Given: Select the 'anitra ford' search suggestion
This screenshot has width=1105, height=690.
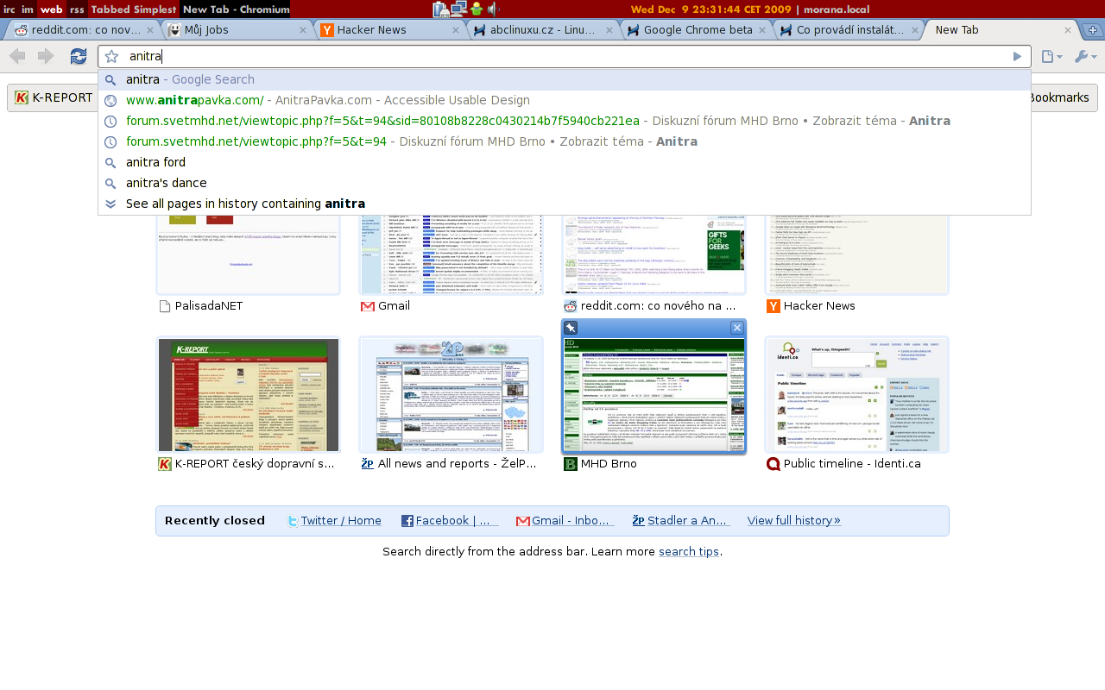Looking at the screenshot, I should point(565,162).
